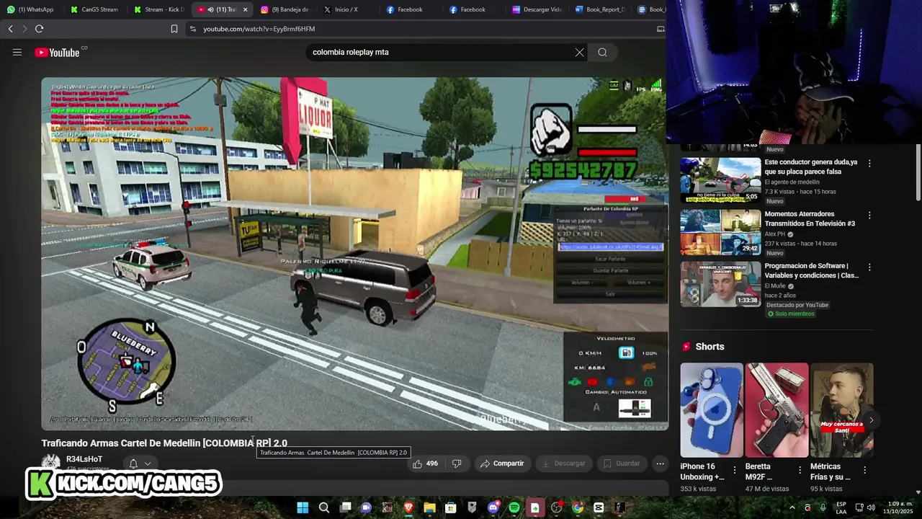Open the Beretta M92F short thumbnail
Screen dimensions: 922x519
[776, 409]
